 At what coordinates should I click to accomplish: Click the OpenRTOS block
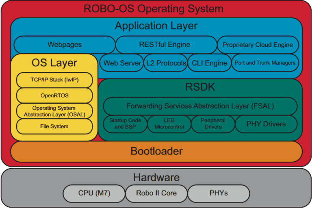(x=54, y=95)
